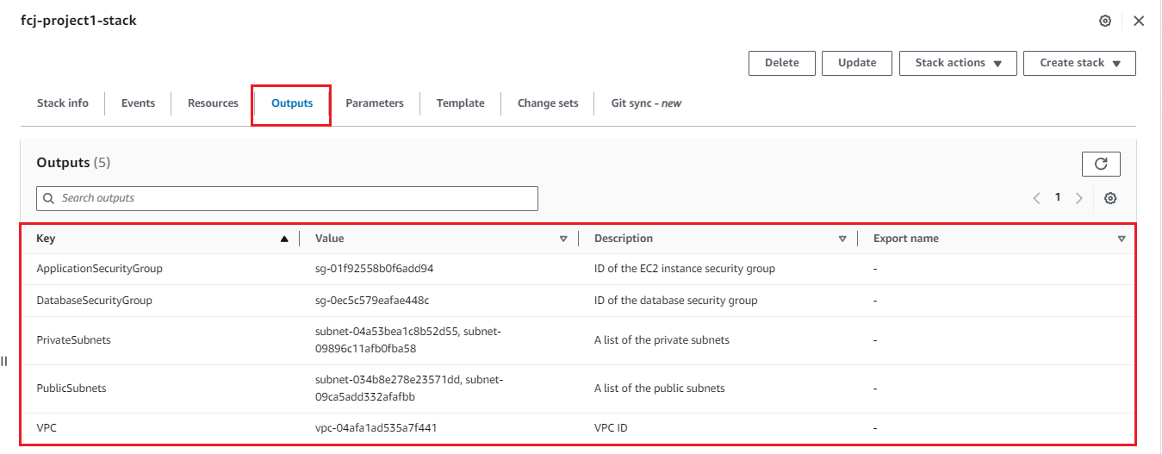Click the refresh outputs icon button

point(1100,164)
